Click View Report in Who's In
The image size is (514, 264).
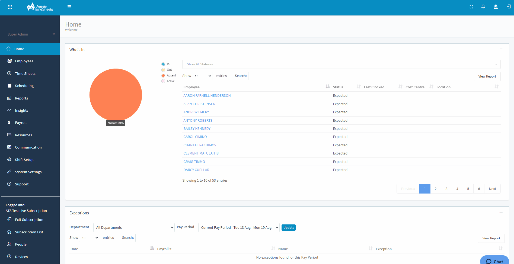pos(487,76)
